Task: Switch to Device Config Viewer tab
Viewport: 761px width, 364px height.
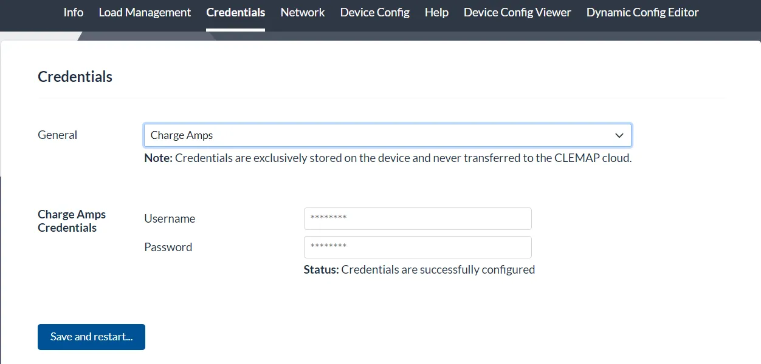Action: tap(517, 12)
